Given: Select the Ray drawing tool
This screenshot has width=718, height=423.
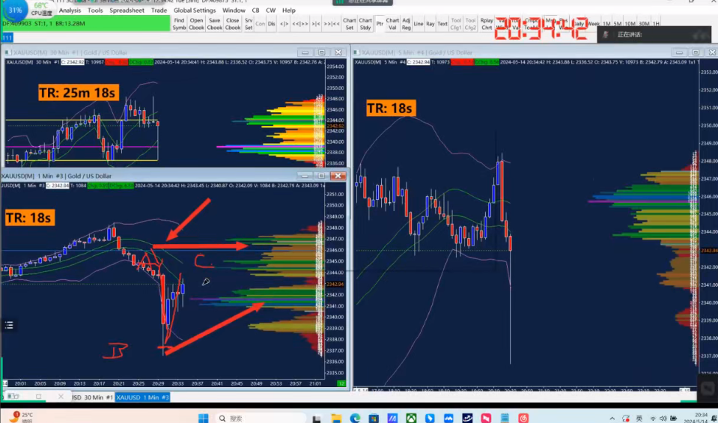Looking at the screenshot, I should (x=431, y=24).
